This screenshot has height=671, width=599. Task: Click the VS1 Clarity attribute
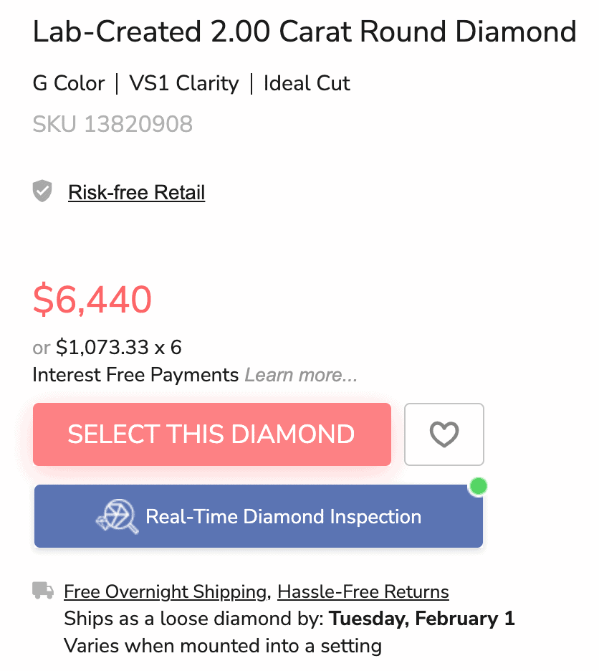pos(184,83)
